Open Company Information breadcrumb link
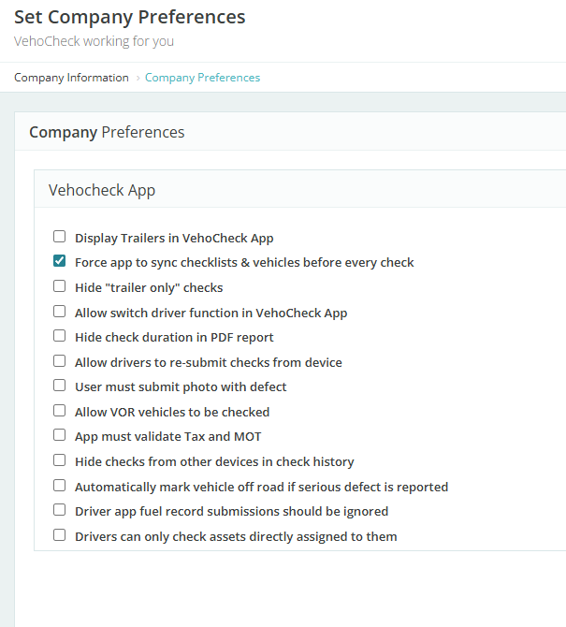The height and width of the screenshot is (627, 566). pos(71,78)
